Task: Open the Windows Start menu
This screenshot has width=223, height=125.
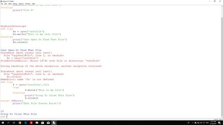Action: pos(3,123)
